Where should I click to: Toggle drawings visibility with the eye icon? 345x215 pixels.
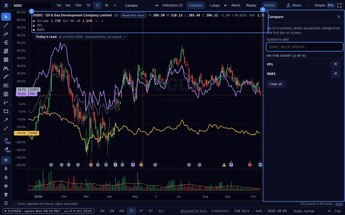(6, 186)
